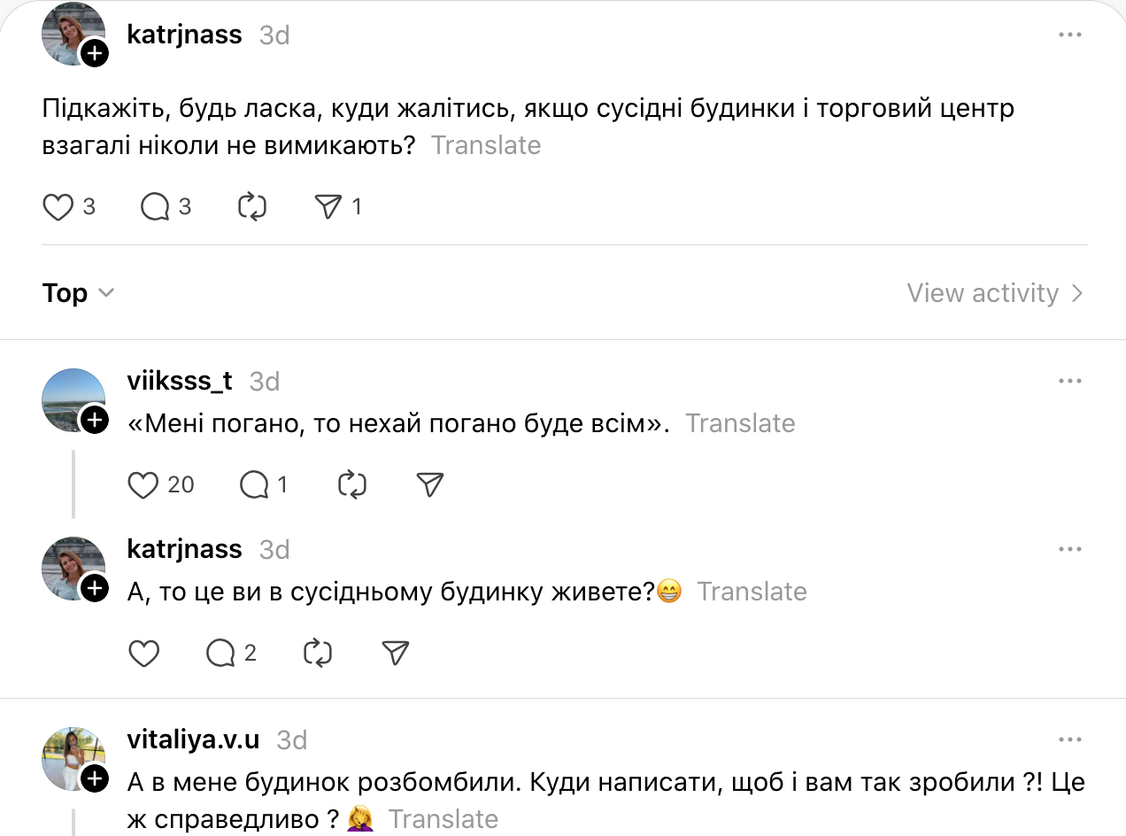Translate the original katrjnass post

(x=485, y=145)
